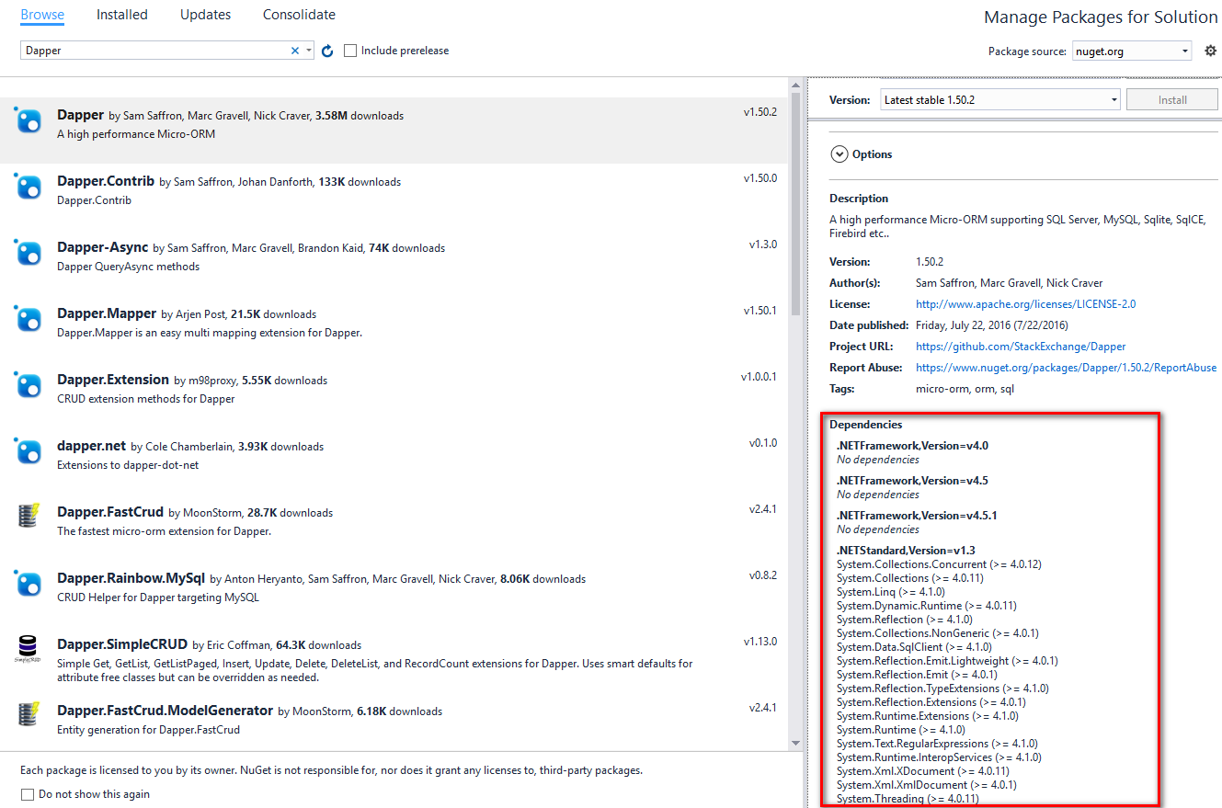Click version v1.50.2 label of Dapper
Image resolution: width=1222 pixels, height=808 pixels.
point(759,112)
